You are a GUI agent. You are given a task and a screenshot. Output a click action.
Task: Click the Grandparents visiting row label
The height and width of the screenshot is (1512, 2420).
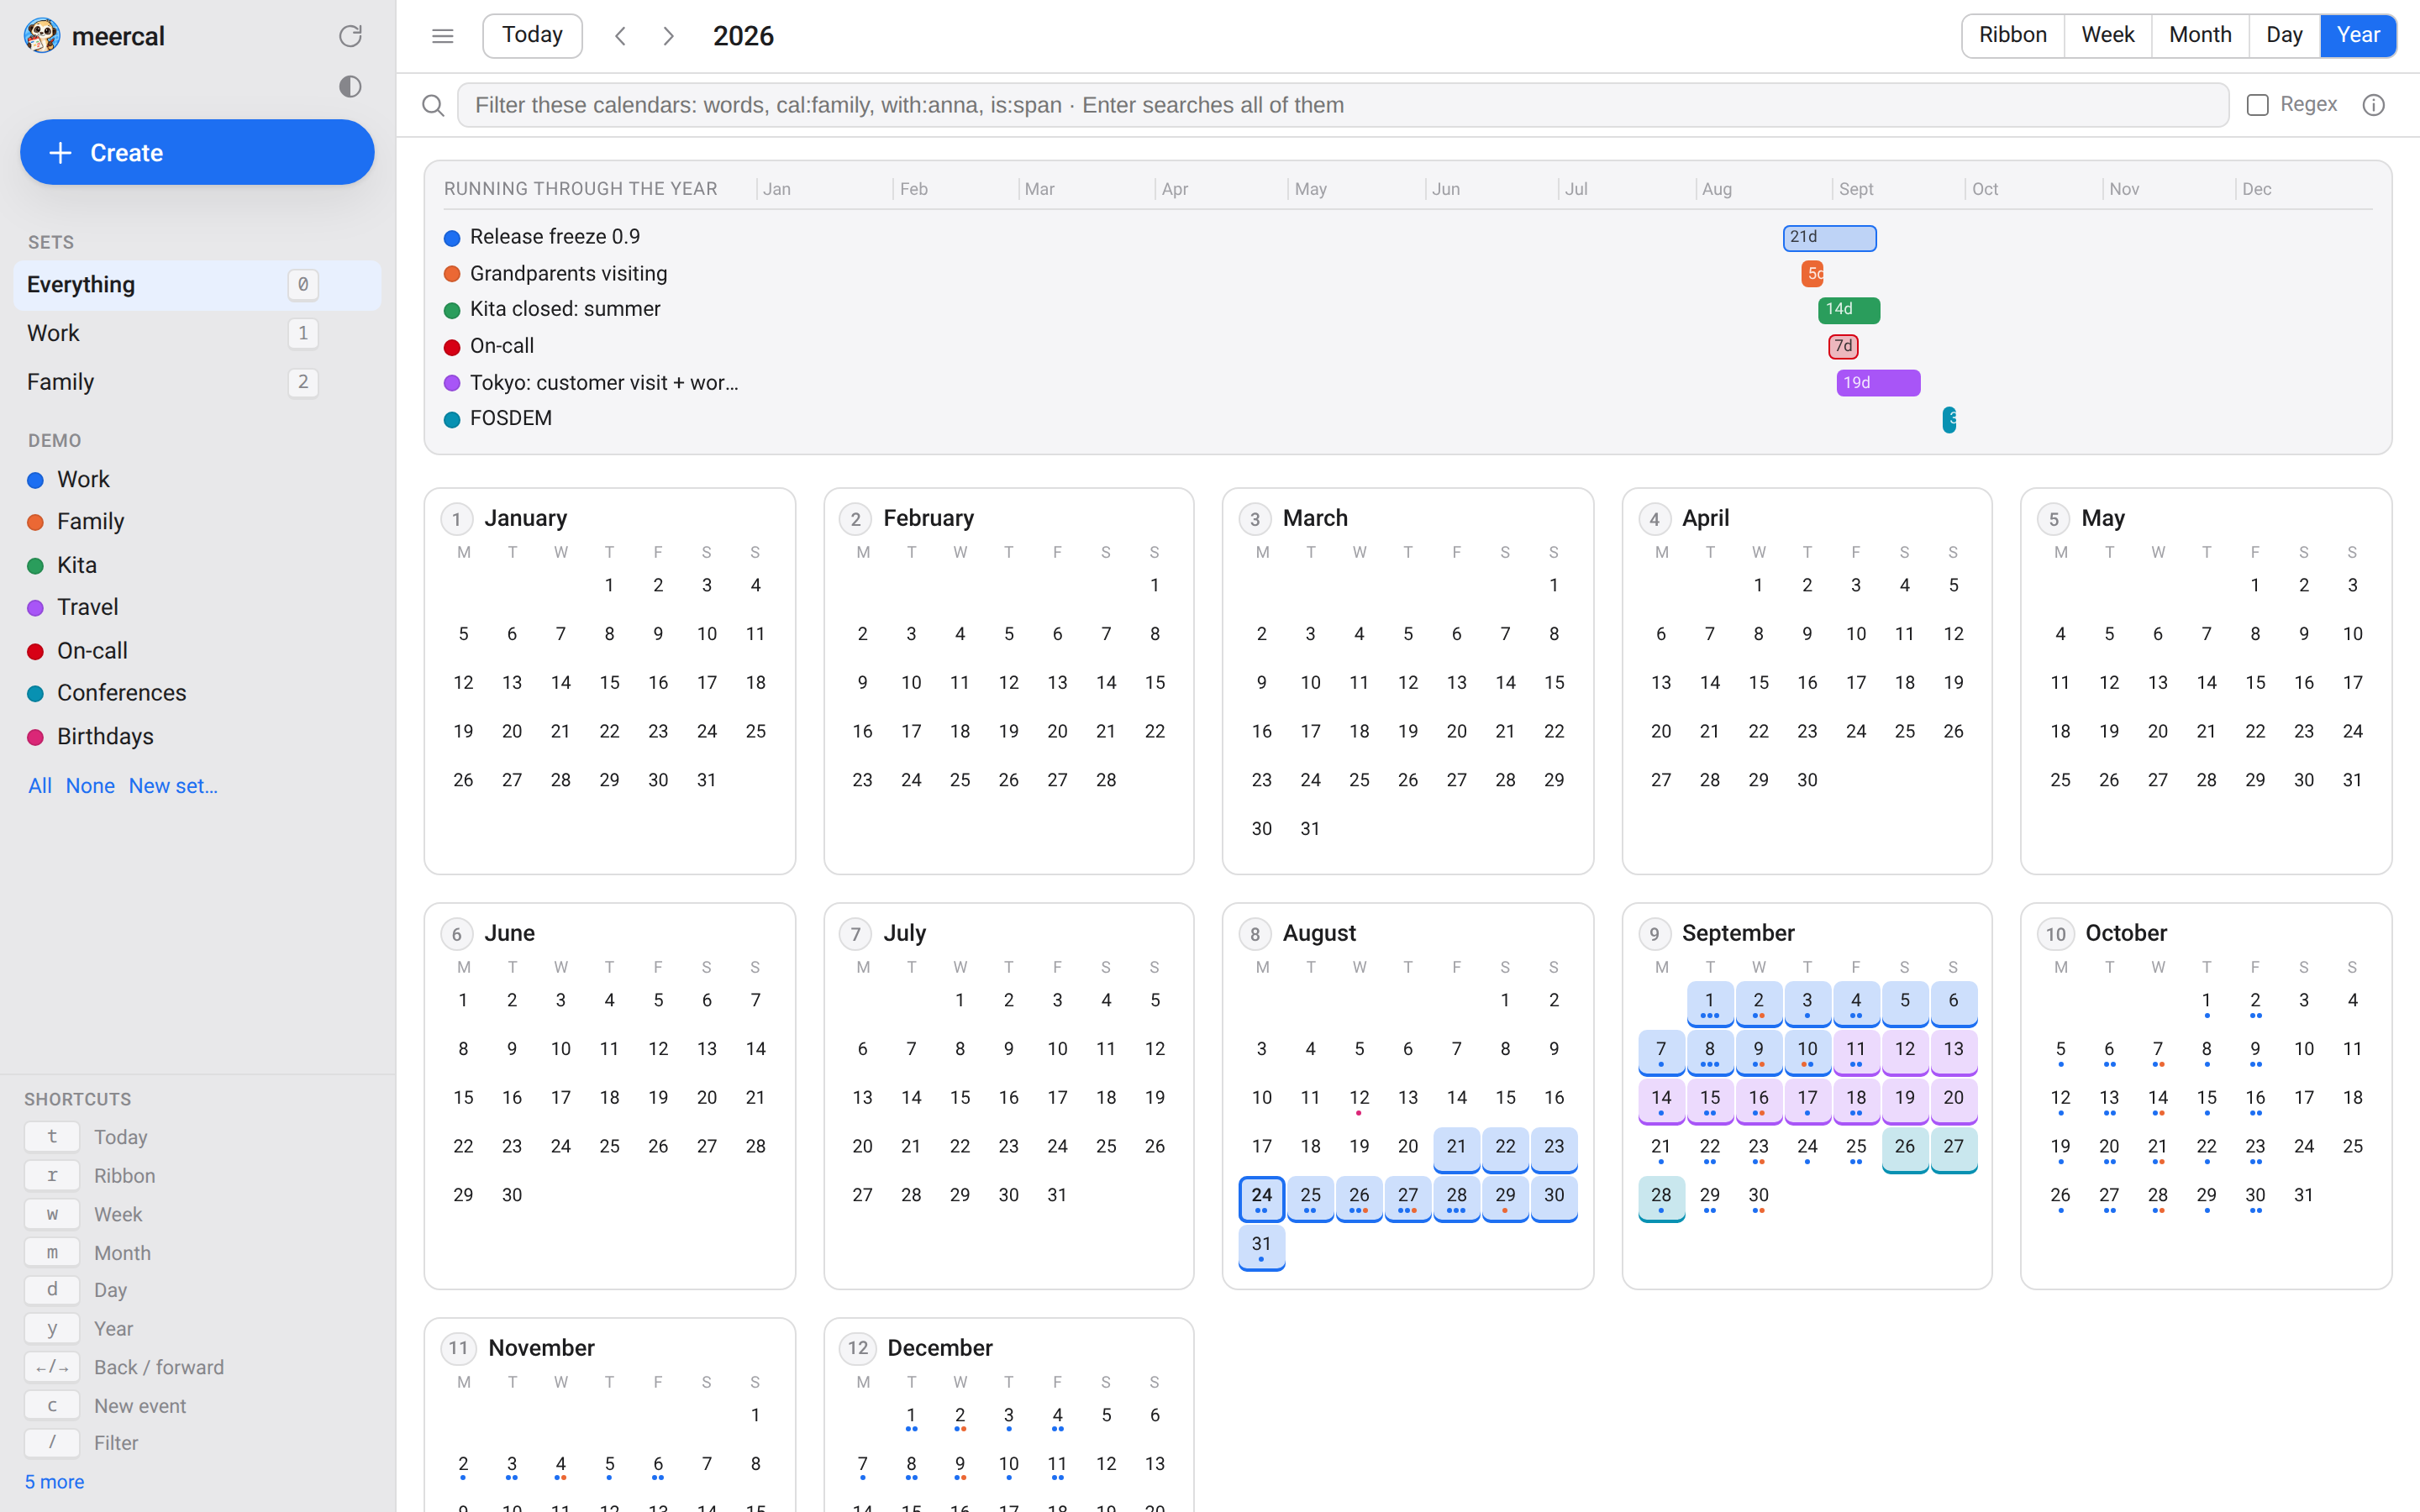click(568, 274)
